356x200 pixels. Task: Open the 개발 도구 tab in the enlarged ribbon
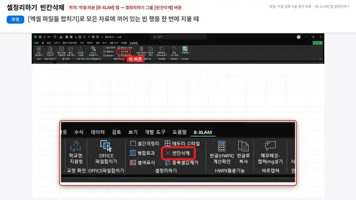[155, 132]
